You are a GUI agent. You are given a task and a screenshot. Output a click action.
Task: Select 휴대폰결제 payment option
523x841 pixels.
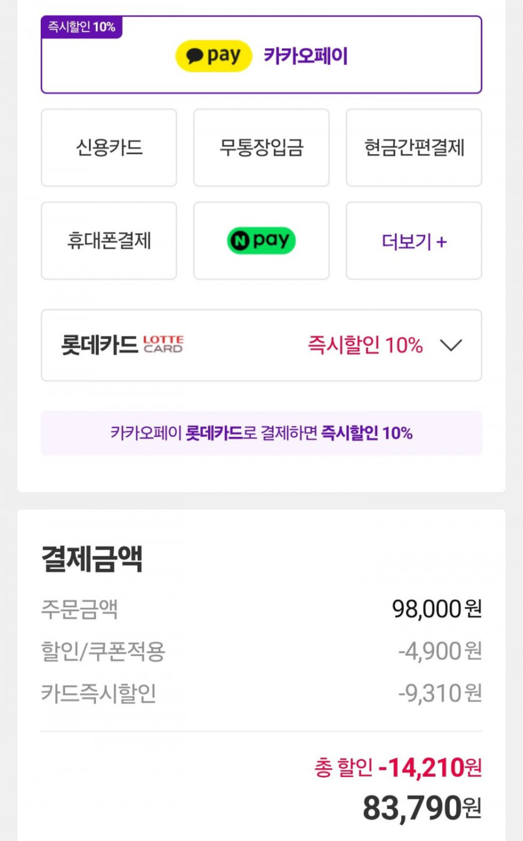click(x=109, y=241)
